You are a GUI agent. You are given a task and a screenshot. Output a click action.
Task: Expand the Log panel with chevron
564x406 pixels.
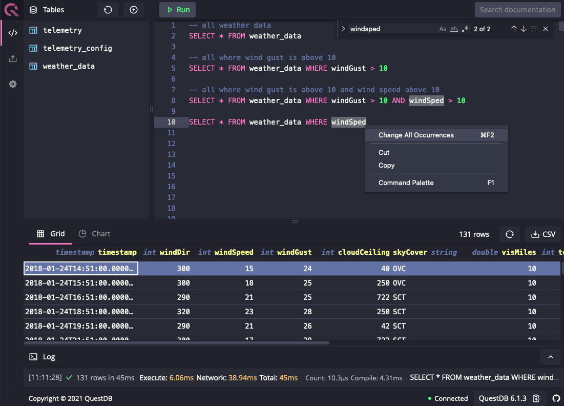point(551,357)
